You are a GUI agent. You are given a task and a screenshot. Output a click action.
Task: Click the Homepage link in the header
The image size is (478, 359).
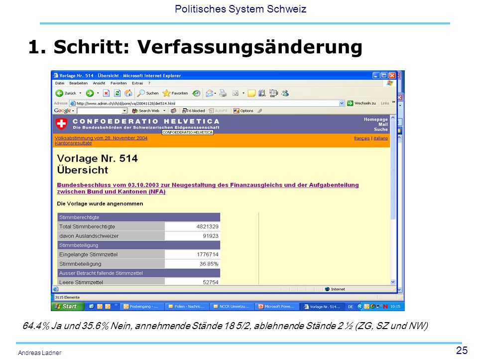(x=375, y=119)
